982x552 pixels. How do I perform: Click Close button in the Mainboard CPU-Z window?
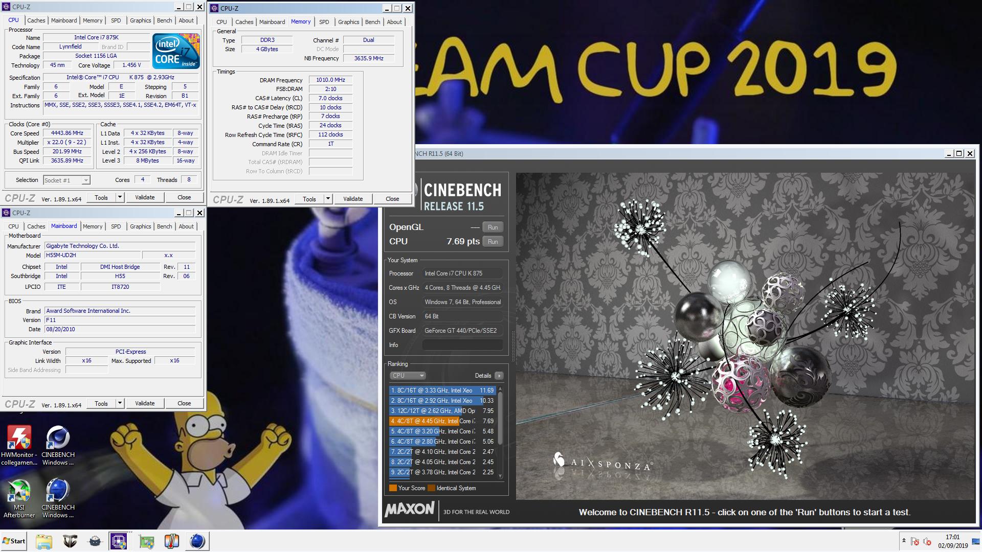pos(184,403)
